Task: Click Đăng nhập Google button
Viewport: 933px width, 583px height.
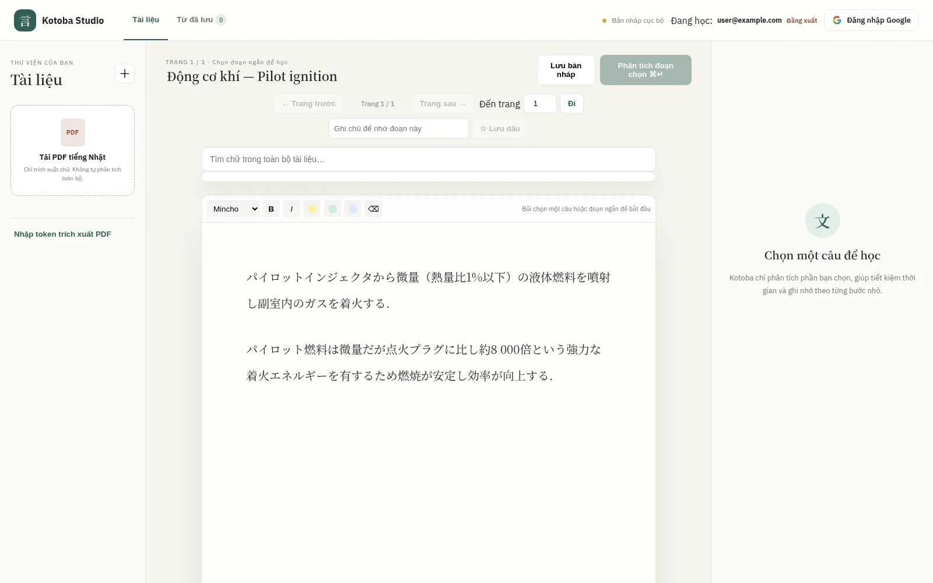Action: (x=871, y=20)
